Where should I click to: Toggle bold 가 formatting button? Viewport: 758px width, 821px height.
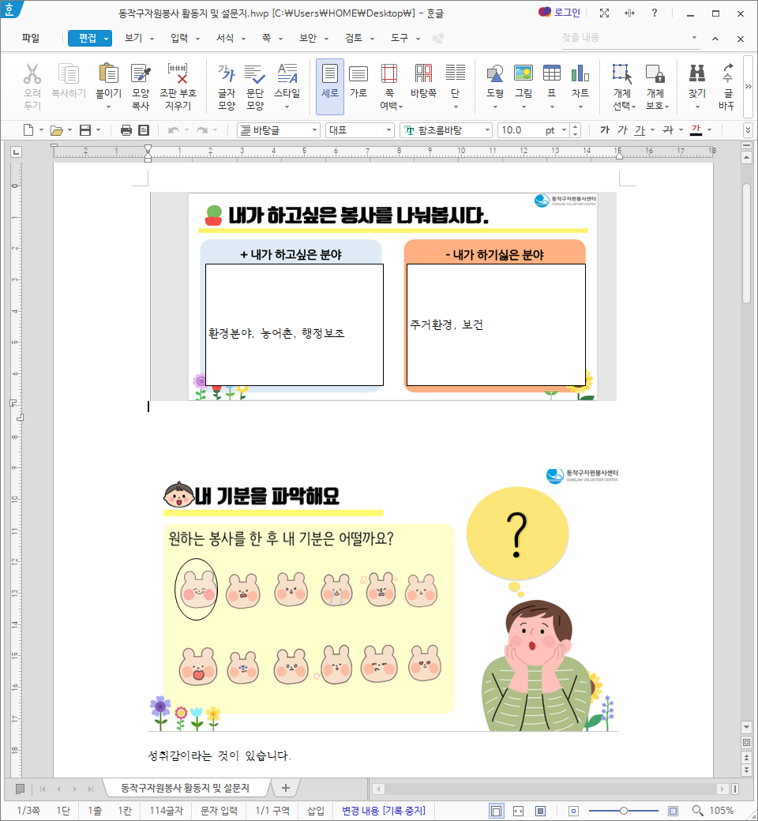coord(604,130)
